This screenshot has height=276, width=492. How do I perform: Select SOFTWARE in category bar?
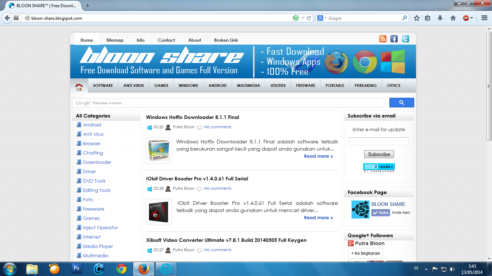pyautogui.click(x=103, y=86)
